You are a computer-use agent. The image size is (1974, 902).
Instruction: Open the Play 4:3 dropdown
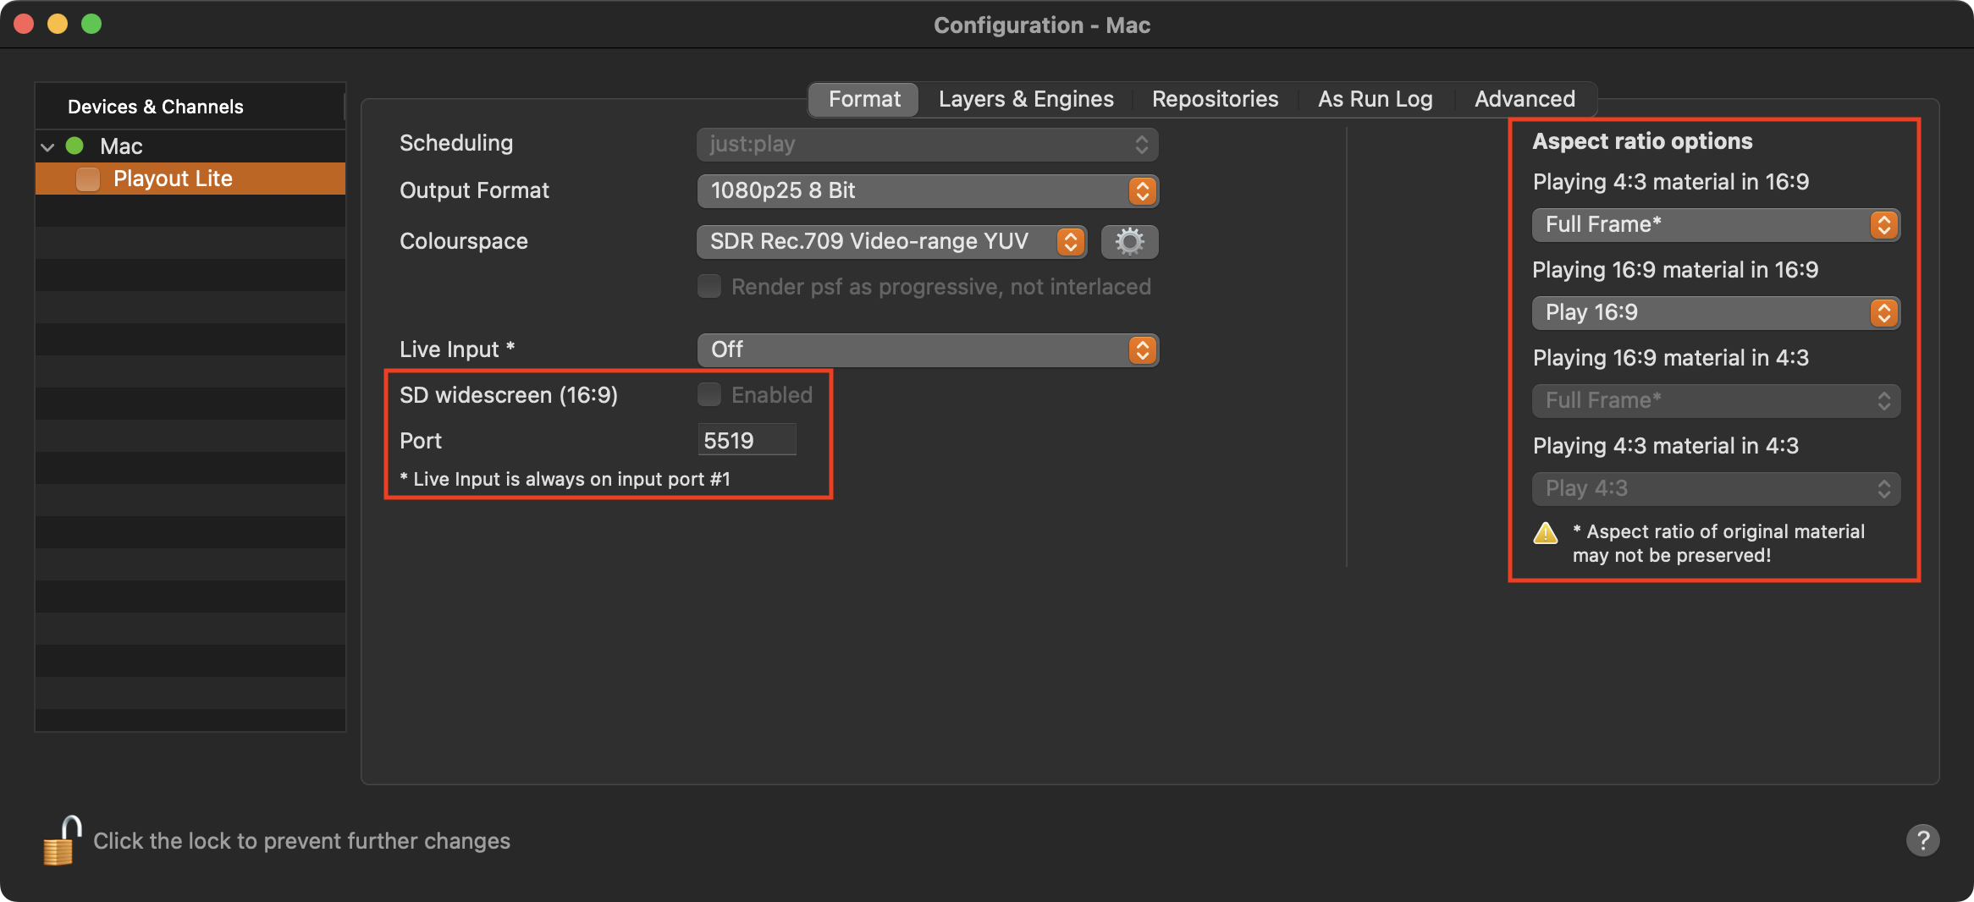(1716, 489)
